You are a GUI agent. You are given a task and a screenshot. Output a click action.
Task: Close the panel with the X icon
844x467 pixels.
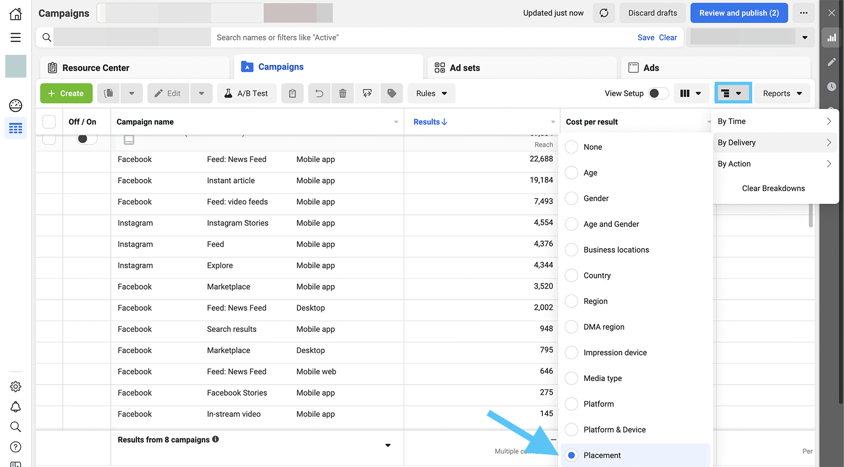(x=832, y=13)
